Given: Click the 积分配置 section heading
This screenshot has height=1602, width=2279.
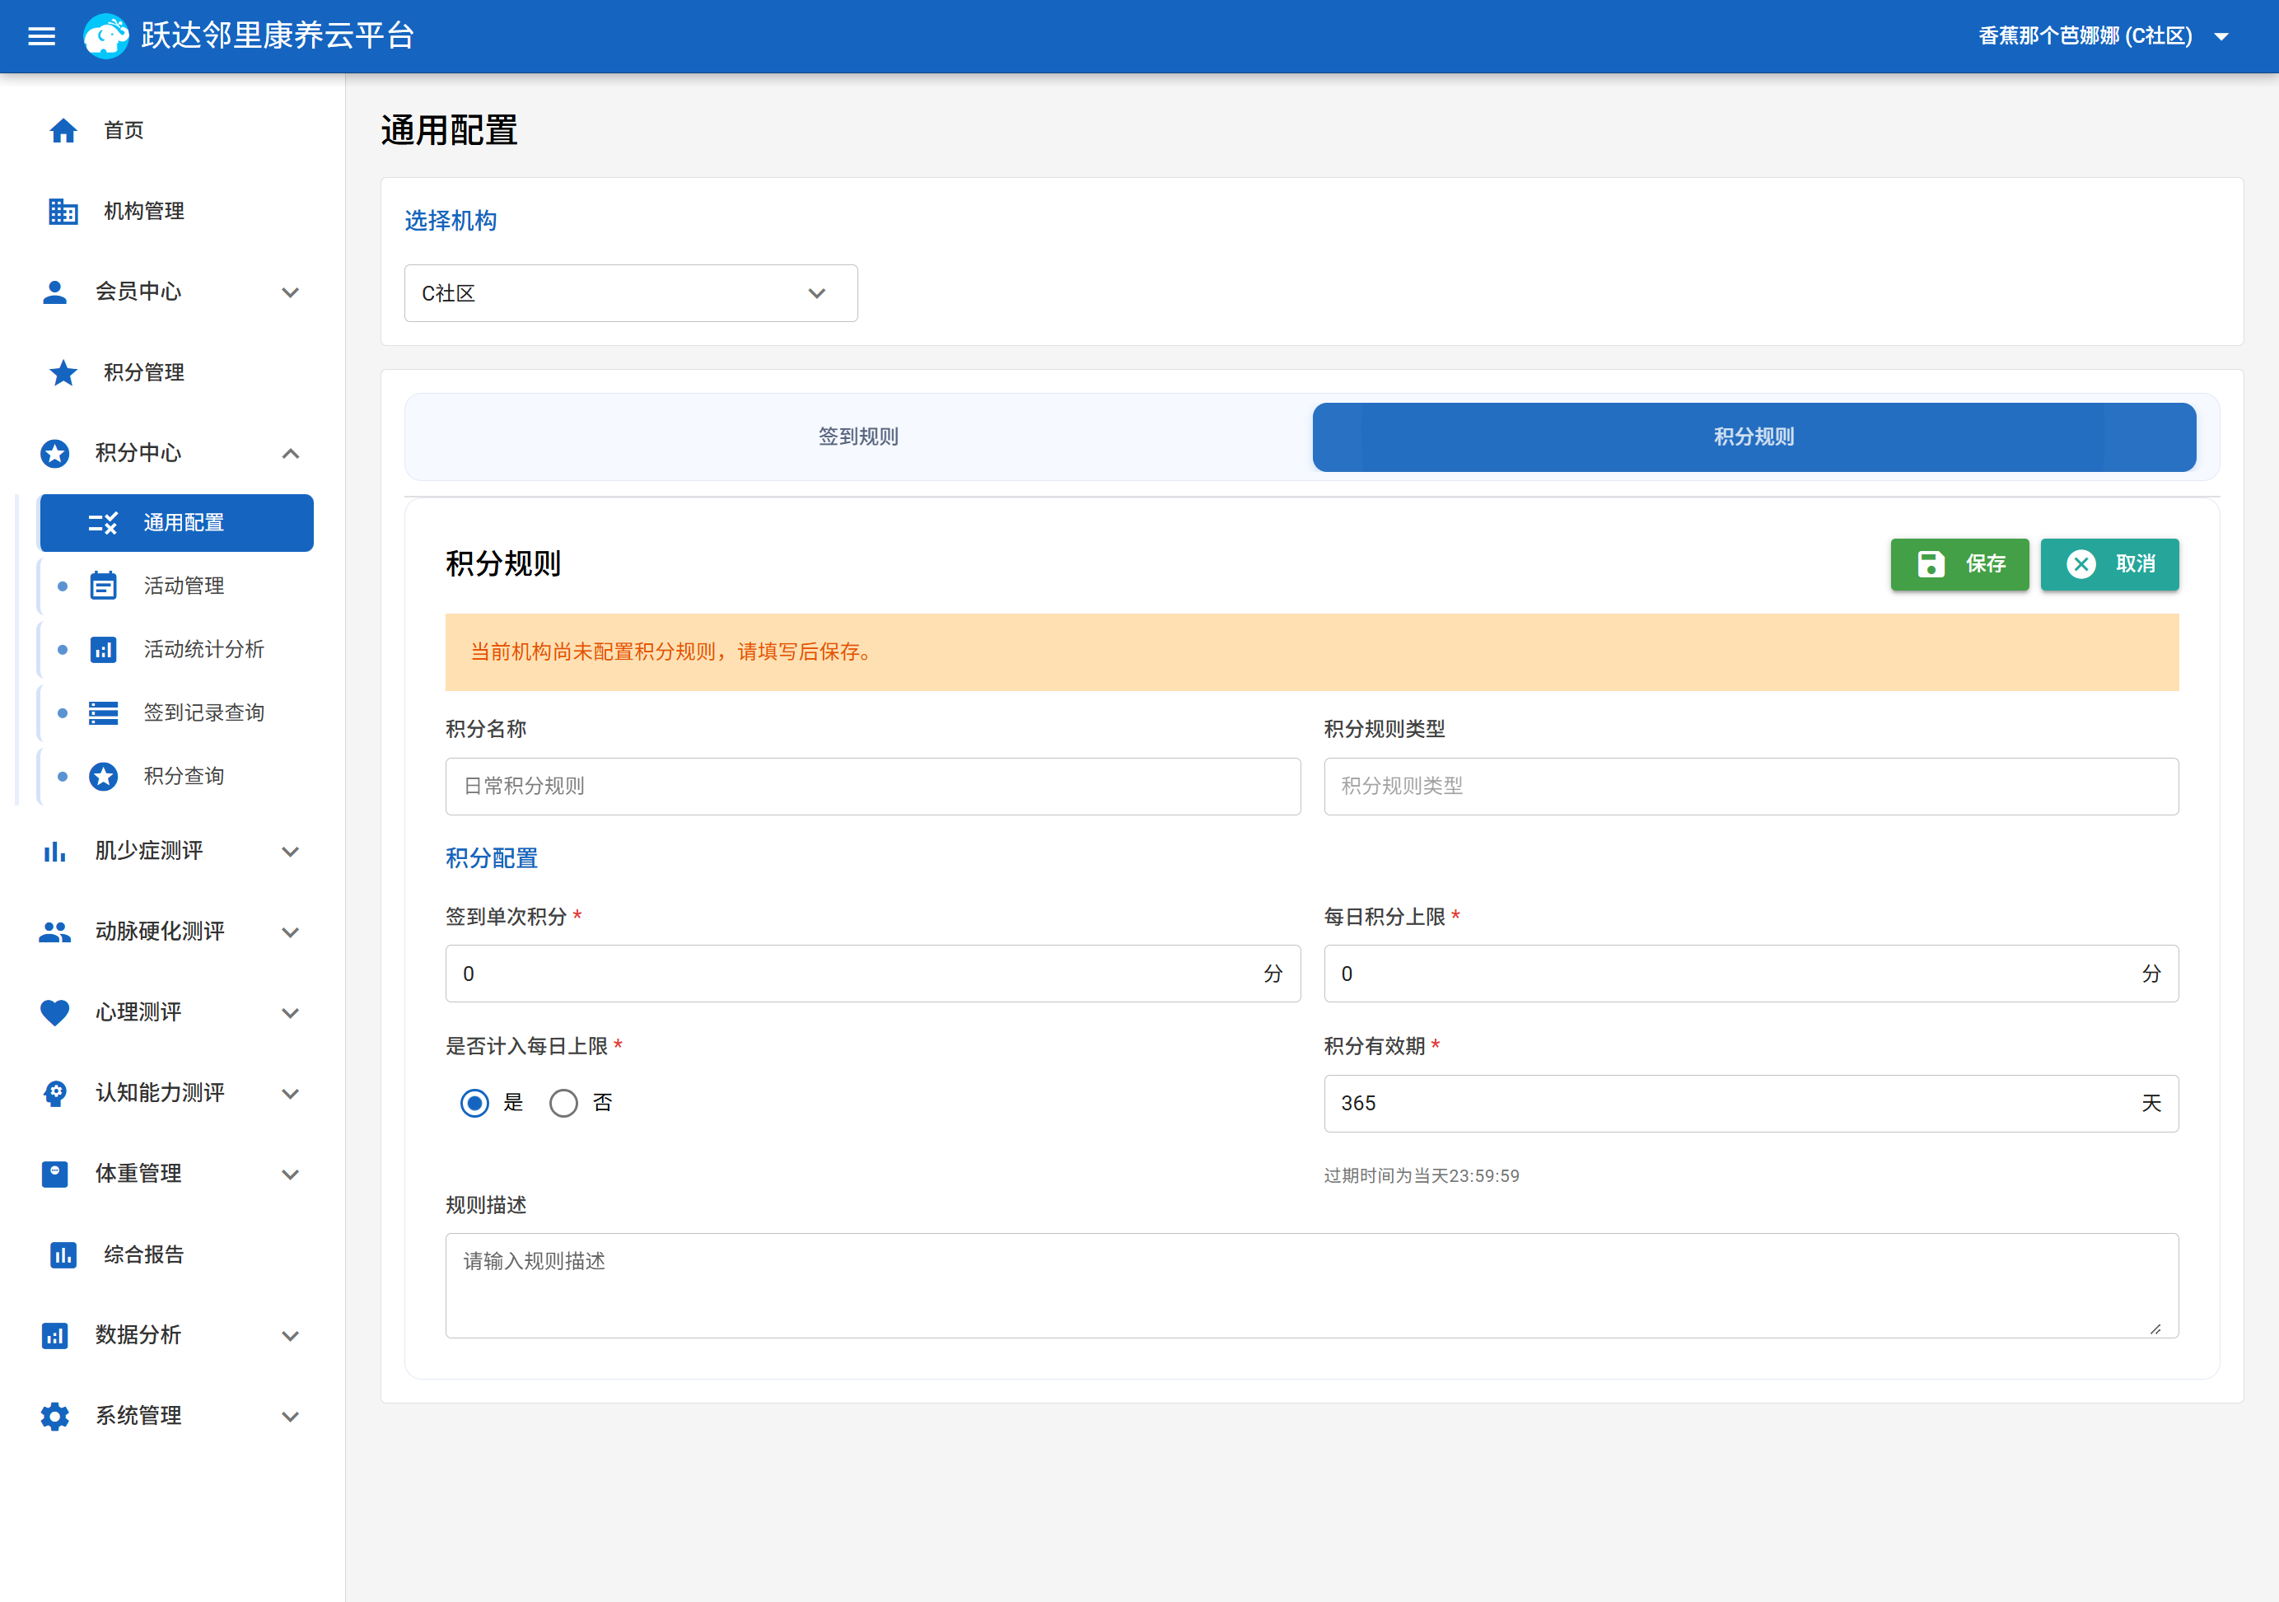Looking at the screenshot, I should [x=492, y=858].
